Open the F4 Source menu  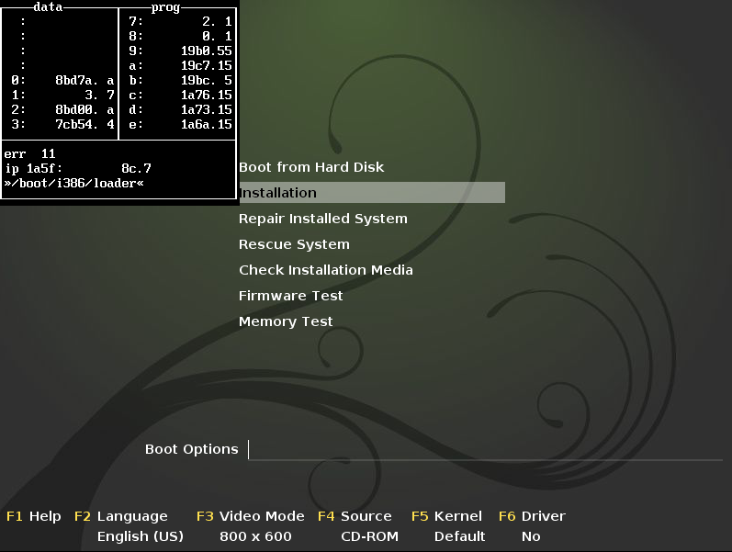point(355,516)
